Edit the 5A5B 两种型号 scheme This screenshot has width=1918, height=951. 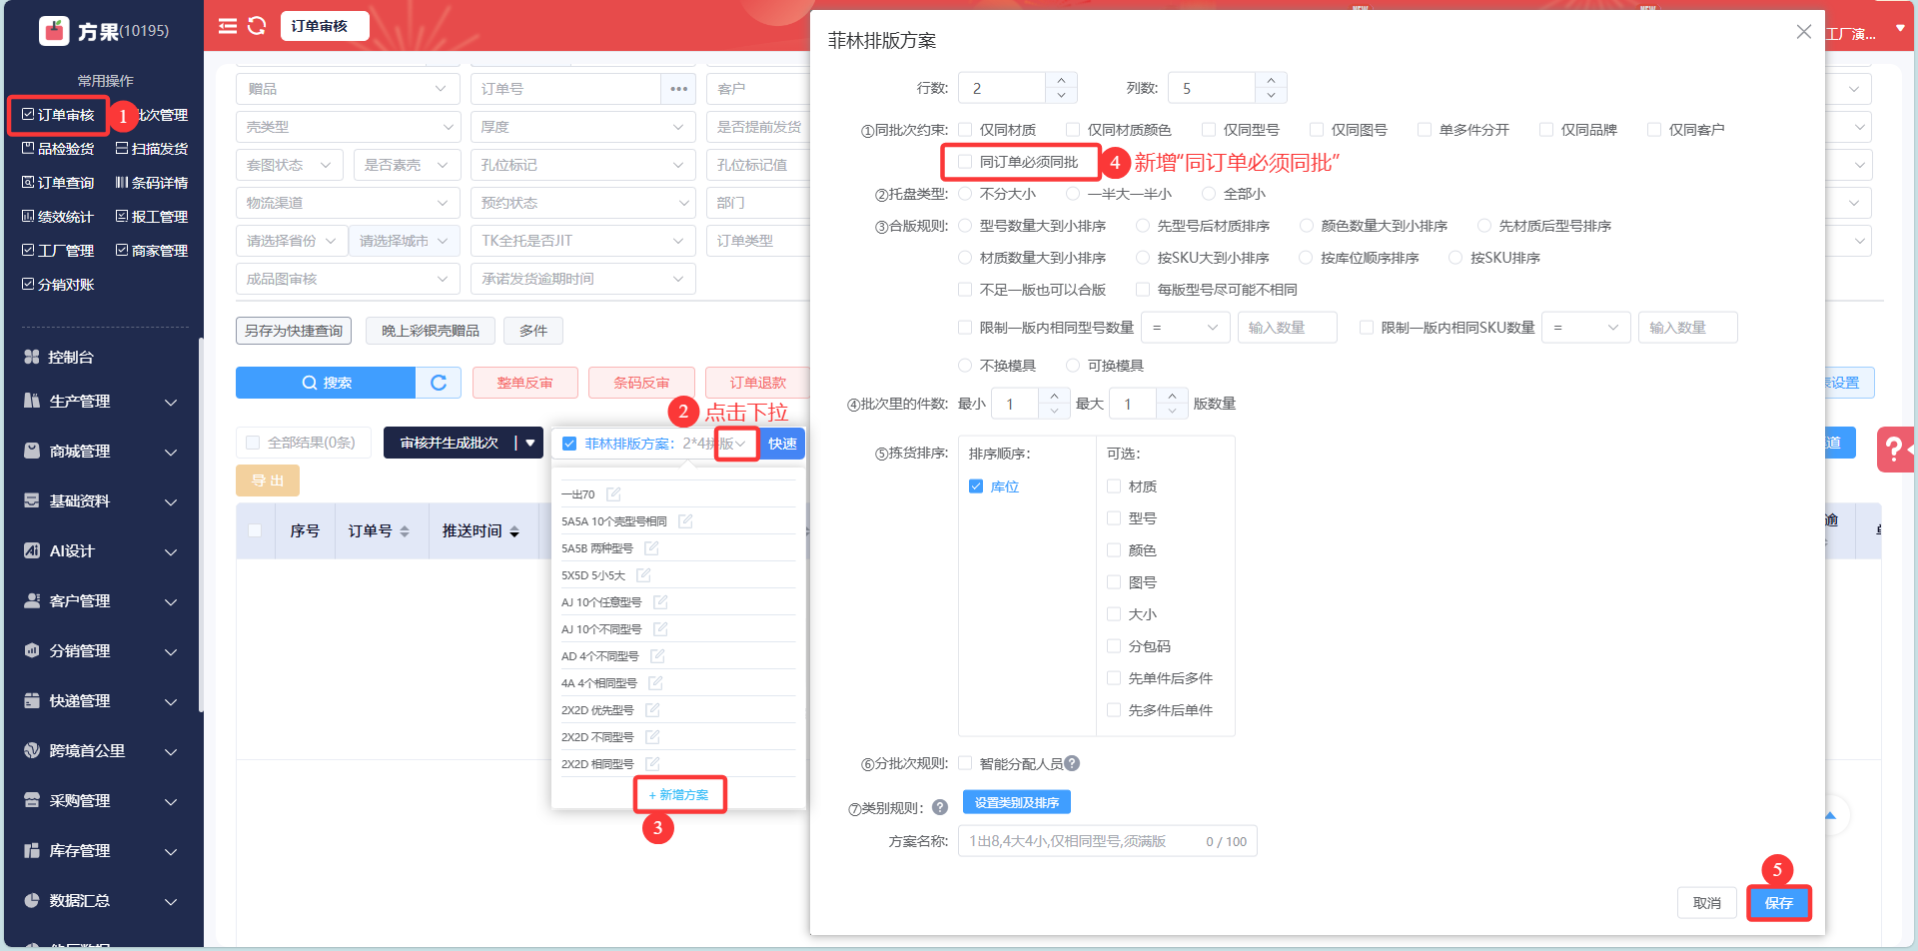(x=651, y=548)
